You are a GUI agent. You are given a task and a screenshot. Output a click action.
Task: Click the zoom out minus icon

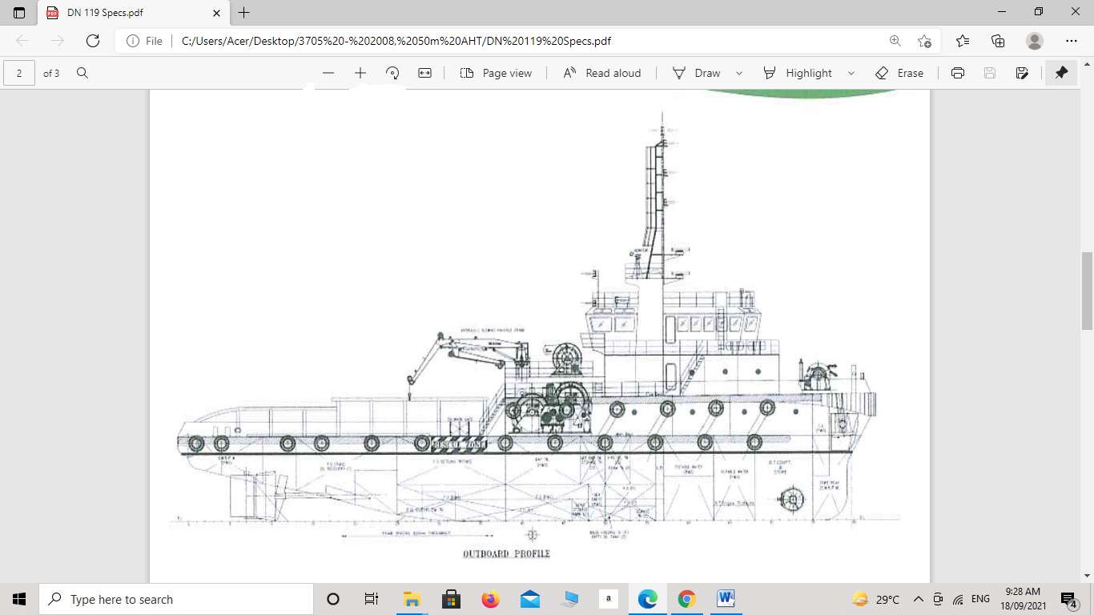pyautogui.click(x=328, y=73)
